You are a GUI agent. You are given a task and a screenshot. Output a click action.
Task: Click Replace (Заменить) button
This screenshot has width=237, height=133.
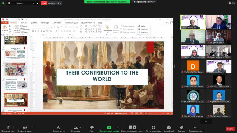(144, 29)
